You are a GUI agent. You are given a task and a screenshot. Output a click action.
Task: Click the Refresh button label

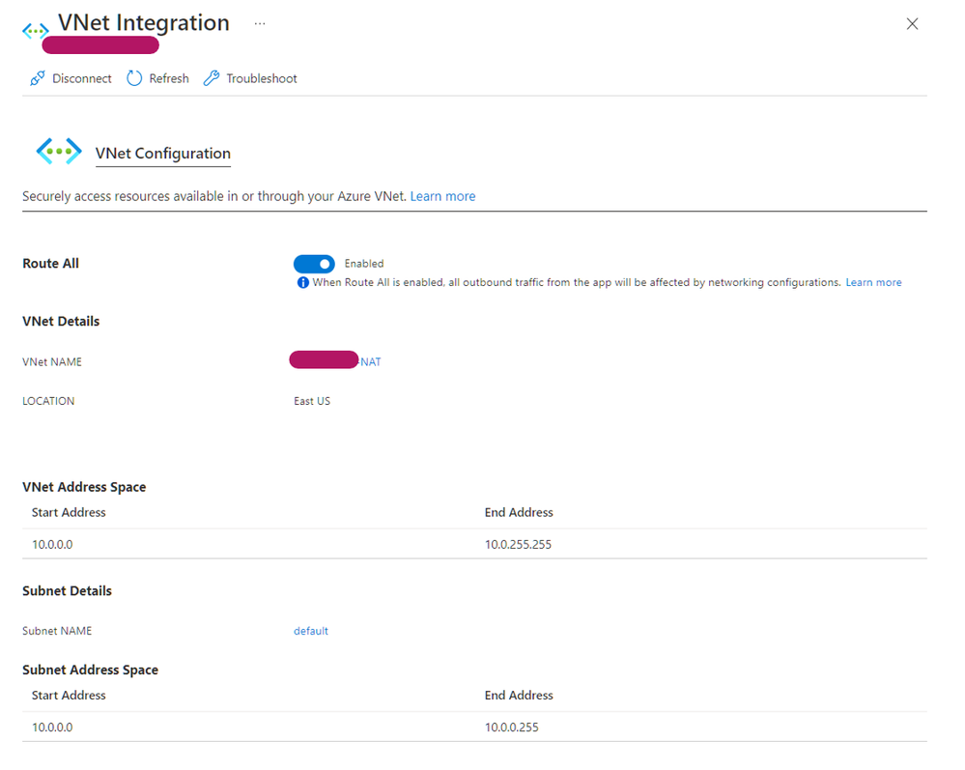tap(169, 79)
